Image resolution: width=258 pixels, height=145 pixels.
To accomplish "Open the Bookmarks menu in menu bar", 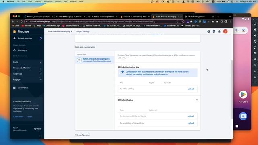I will 48,2.
